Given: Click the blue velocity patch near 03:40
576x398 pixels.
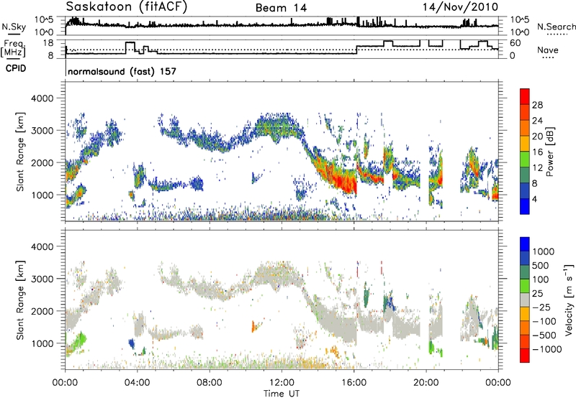Looking at the screenshot, I should pos(132,344).
